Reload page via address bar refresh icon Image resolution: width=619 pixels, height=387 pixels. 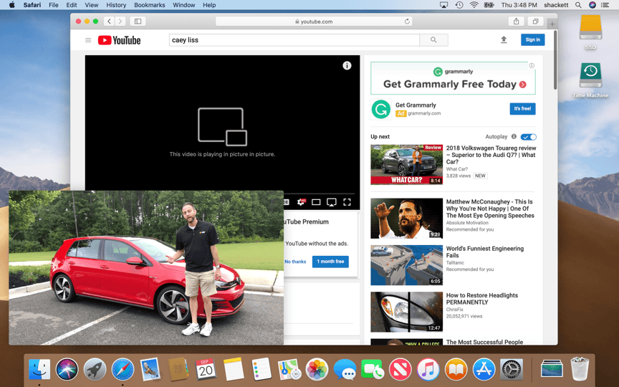pos(407,21)
